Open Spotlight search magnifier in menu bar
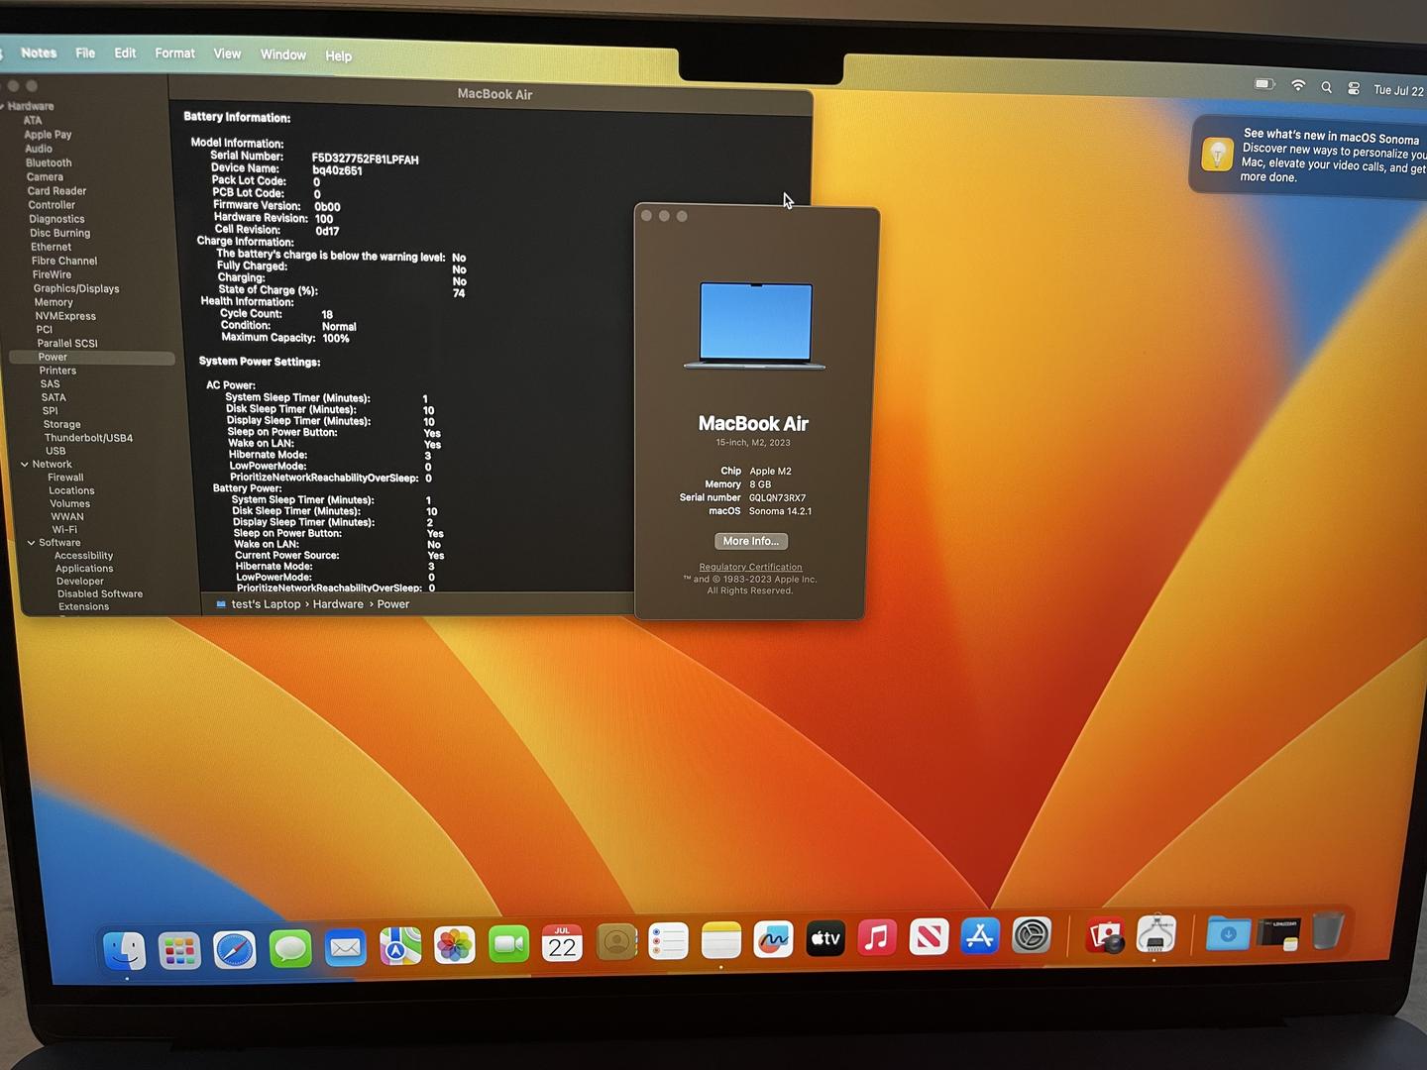 tap(1326, 87)
